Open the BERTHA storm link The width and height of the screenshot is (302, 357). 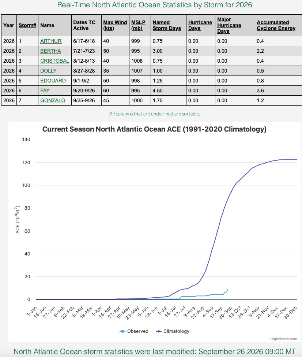(x=50, y=51)
